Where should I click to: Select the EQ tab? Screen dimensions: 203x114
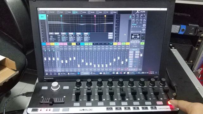pos(75,12)
